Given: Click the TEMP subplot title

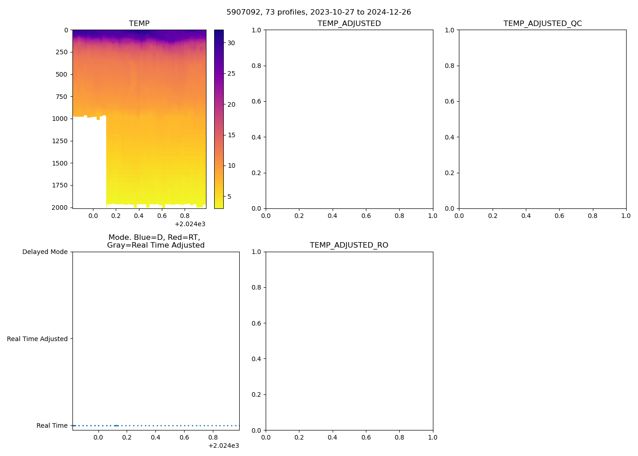Looking at the screenshot, I should pos(139,24).
